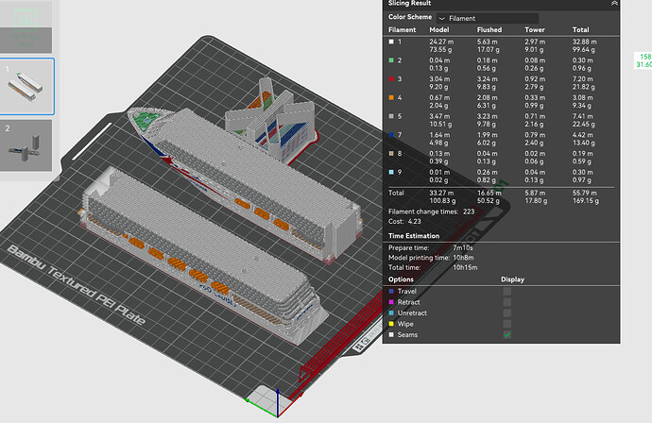Click the blue filament 7 swatch

click(391, 135)
